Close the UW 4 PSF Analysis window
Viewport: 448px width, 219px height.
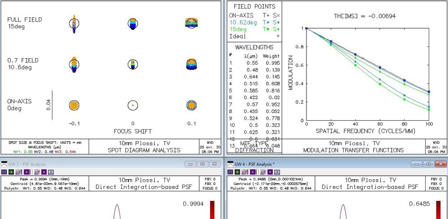click(441, 164)
